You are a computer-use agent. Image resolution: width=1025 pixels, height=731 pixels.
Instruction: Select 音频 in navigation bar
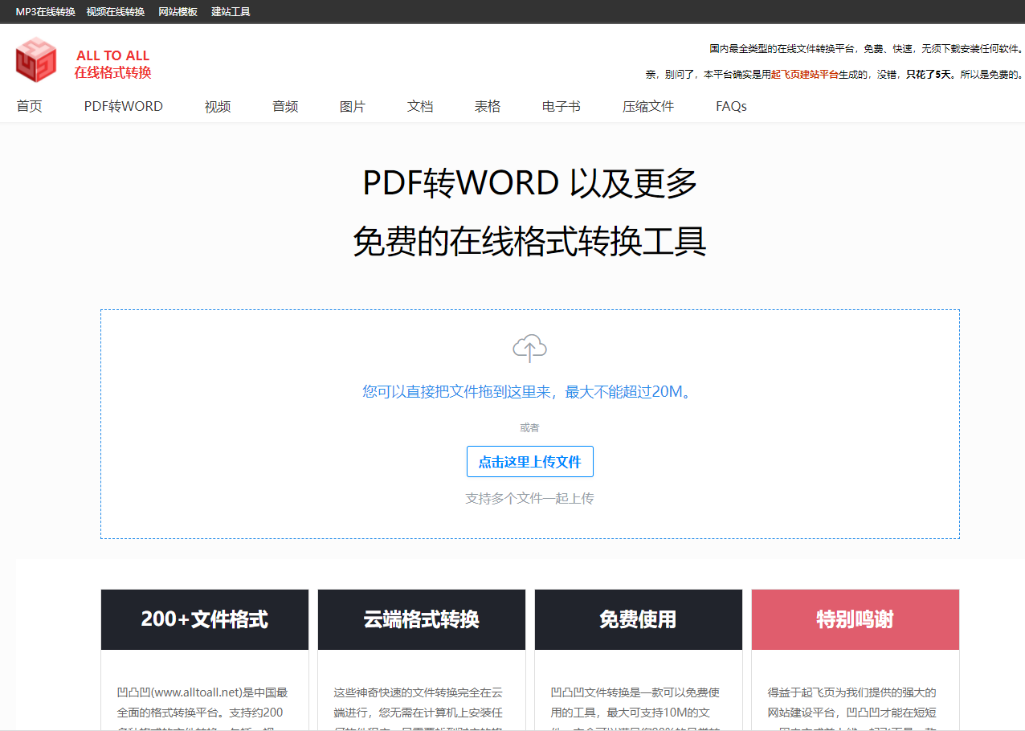(x=285, y=106)
